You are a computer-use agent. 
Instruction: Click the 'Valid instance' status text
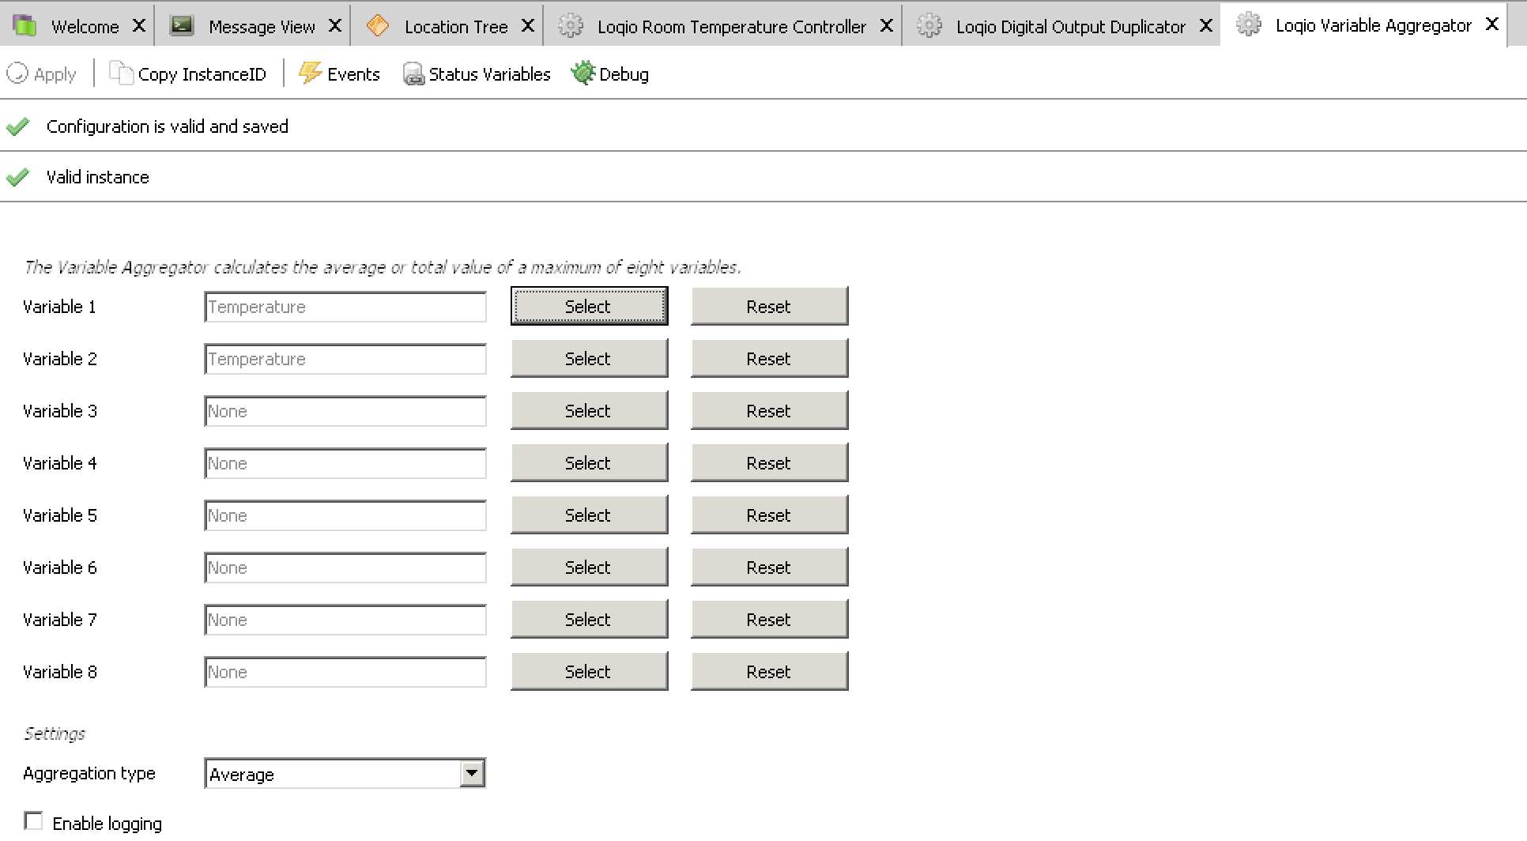97,177
